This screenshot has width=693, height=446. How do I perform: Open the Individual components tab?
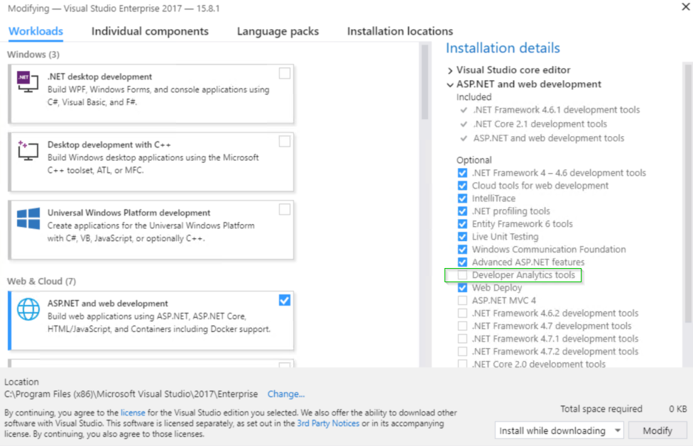point(150,31)
